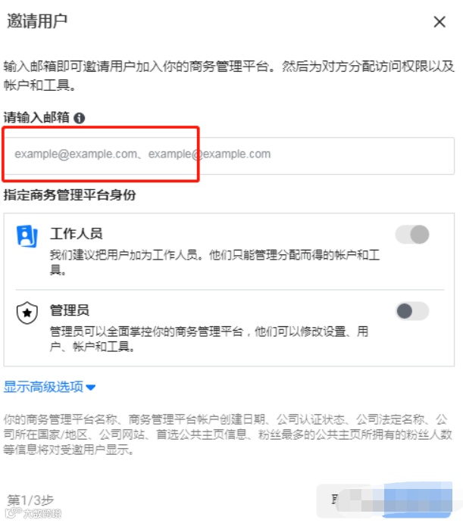Click the 工作人员 description text

click(214, 262)
